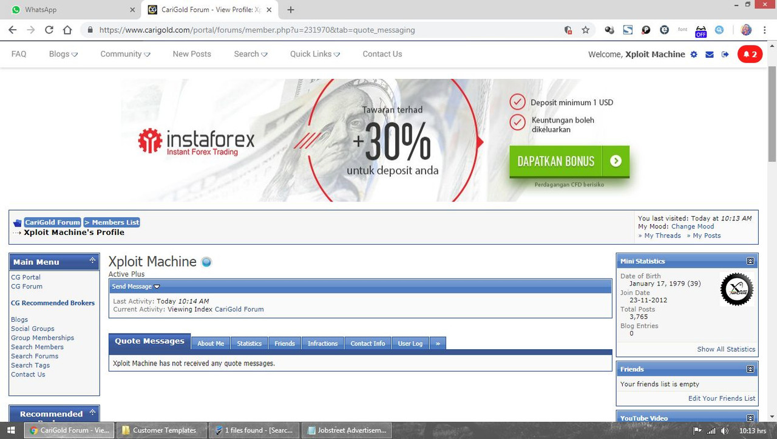
Task: Open Chrome profile avatar
Action: coord(746,30)
